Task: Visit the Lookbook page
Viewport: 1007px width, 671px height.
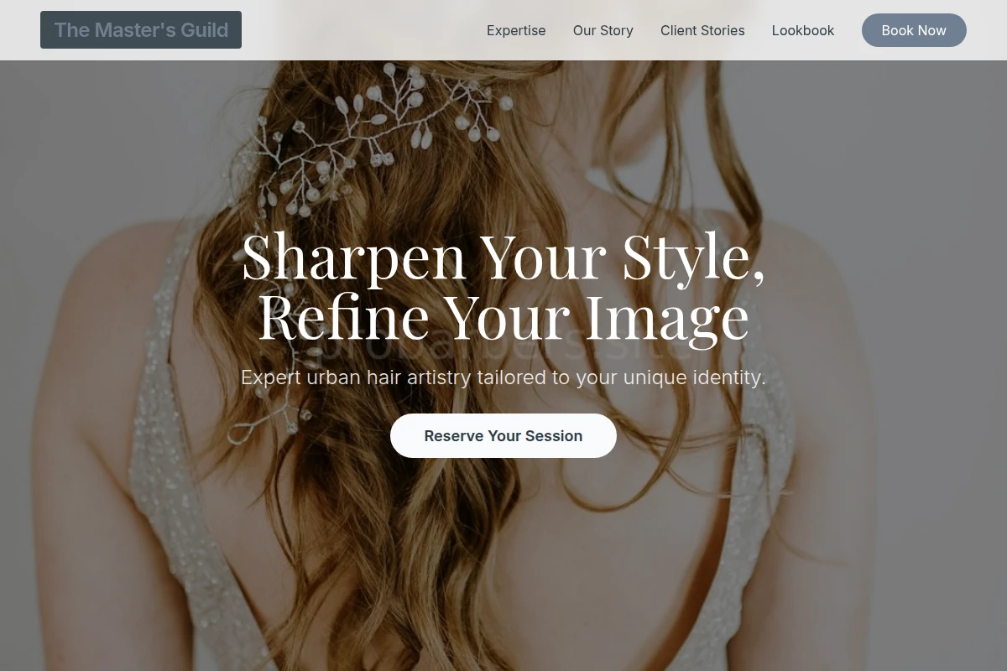Action: pos(803,30)
